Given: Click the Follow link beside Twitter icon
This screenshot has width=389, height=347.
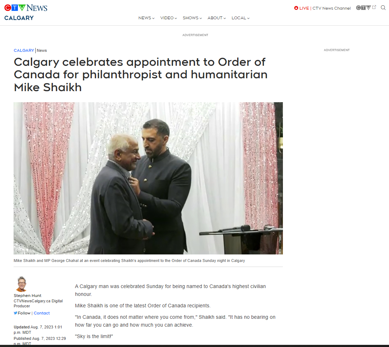Looking at the screenshot, I should point(24,313).
